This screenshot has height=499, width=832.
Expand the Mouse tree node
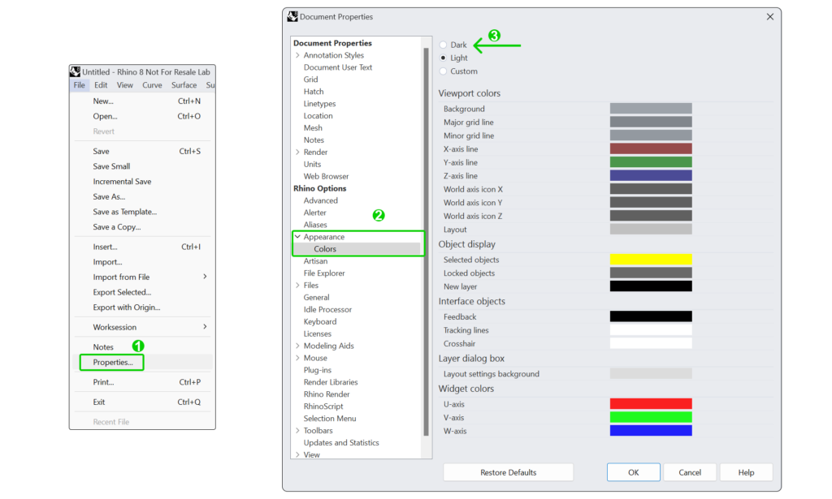click(297, 358)
